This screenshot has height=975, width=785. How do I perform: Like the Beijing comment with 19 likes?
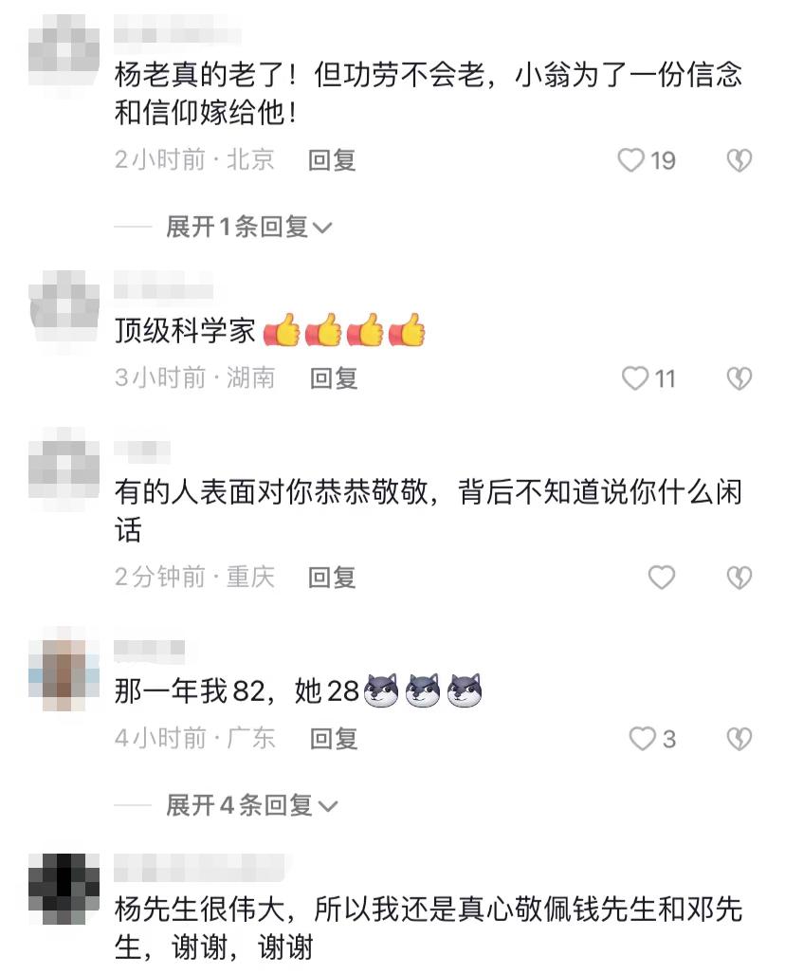pos(630,160)
